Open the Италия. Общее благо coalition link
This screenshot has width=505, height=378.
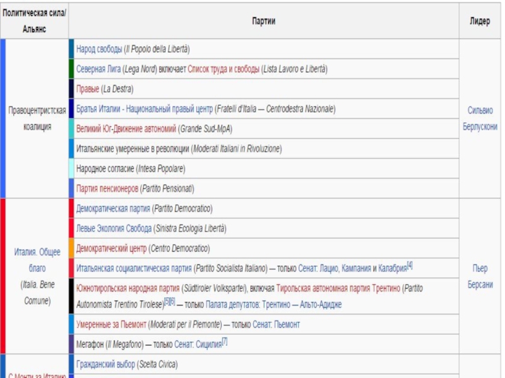click(37, 260)
